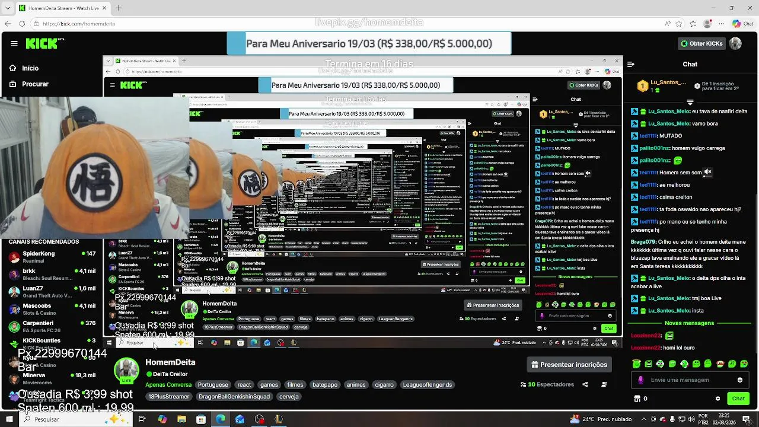Open the Windows Start menu
This screenshot has height=427, width=759.
click(9, 419)
